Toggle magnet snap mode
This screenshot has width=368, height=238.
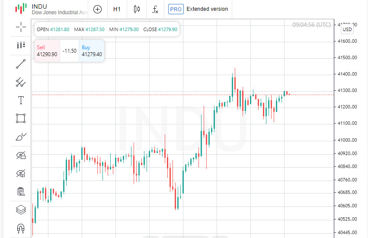[x=21, y=228]
